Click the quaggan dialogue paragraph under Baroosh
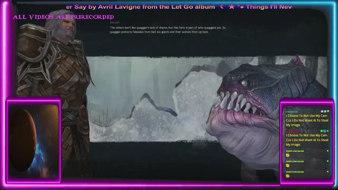 tap(168, 30)
